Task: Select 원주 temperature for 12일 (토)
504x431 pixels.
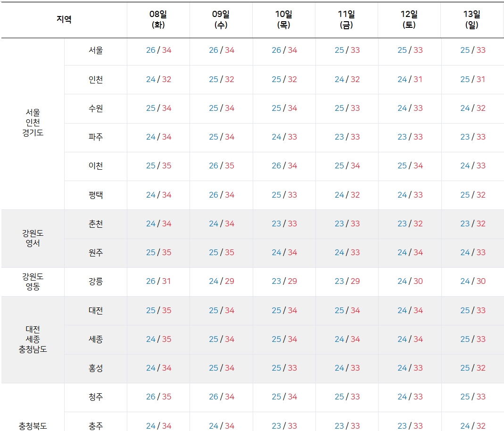Action: tap(410, 253)
